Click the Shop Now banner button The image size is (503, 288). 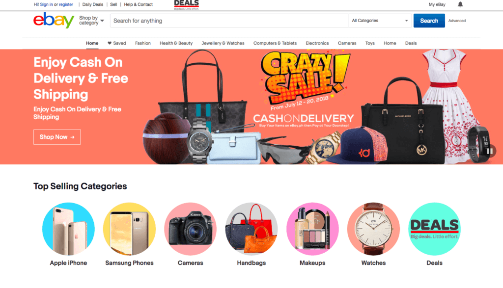(57, 137)
